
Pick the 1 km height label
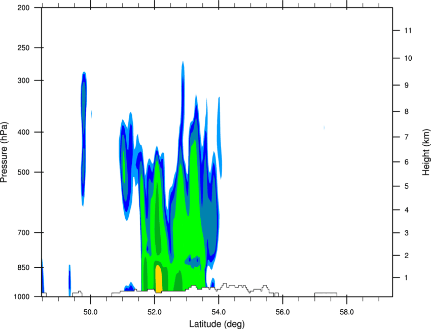pyautogui.click(x=406, y=278)
